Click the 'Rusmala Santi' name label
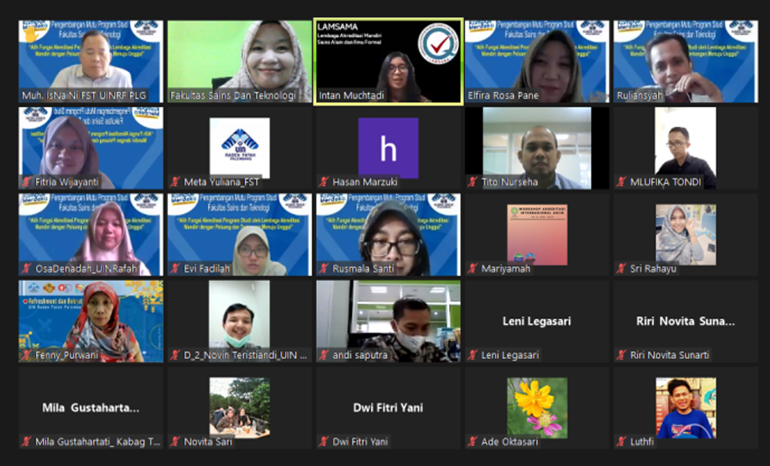This screenshot has height=466, width=770. 363,269
